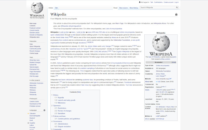Screen dimensions: 208x130
Task: Open Wikidata item link
Action: (x=34, y=74)
